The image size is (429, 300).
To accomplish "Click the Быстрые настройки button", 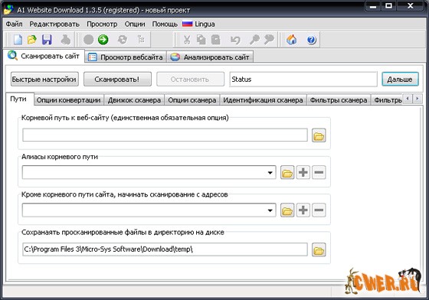I will pos(44,80).
